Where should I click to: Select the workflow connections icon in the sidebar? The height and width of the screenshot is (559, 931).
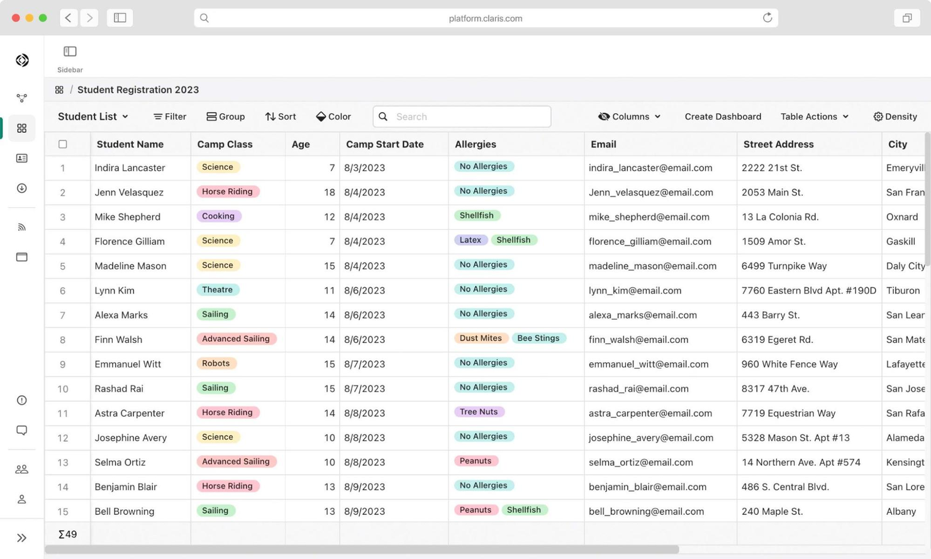(21, 98)
